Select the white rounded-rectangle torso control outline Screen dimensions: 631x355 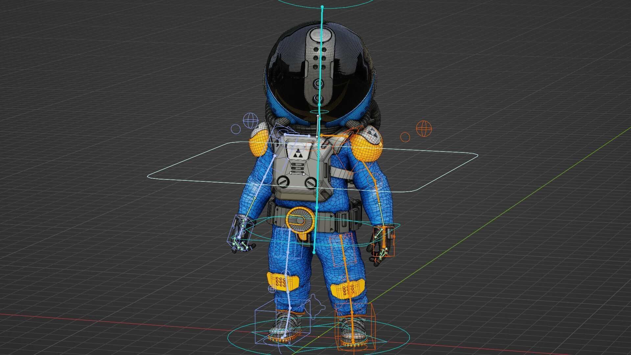click(x=312, y=167)
